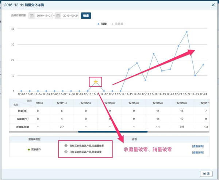Image resolution: width=219 pixels, height=180 pixels.
Task: Click the table's horizontal scrollbar thumb
Action: click(x=112, y=132)
